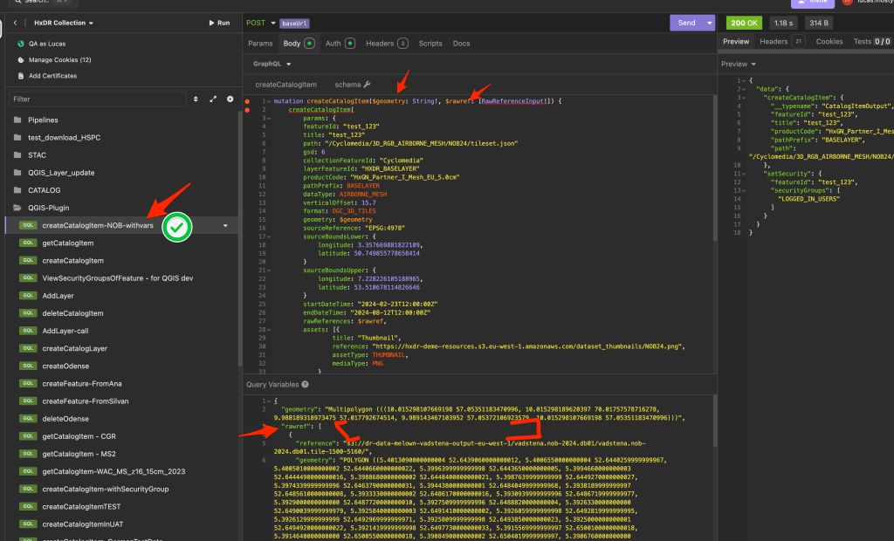Click the expand all folders icon
894x541 pixels.
(x=213, y=99)
